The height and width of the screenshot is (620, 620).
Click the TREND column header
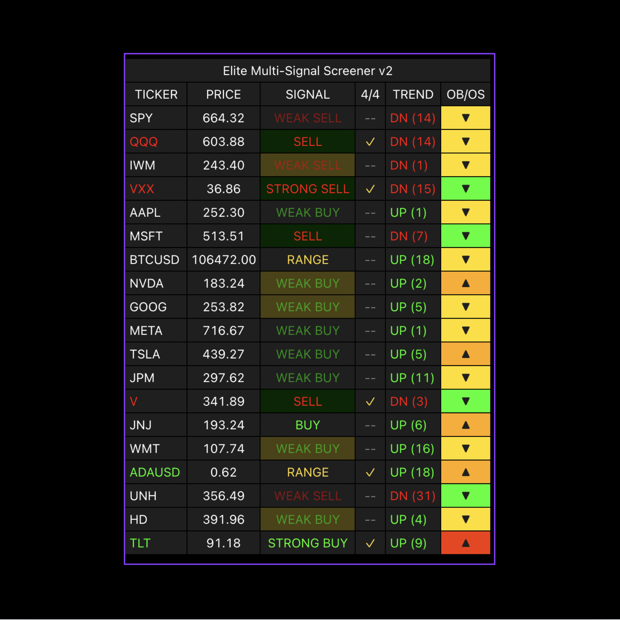click(413, 95)
